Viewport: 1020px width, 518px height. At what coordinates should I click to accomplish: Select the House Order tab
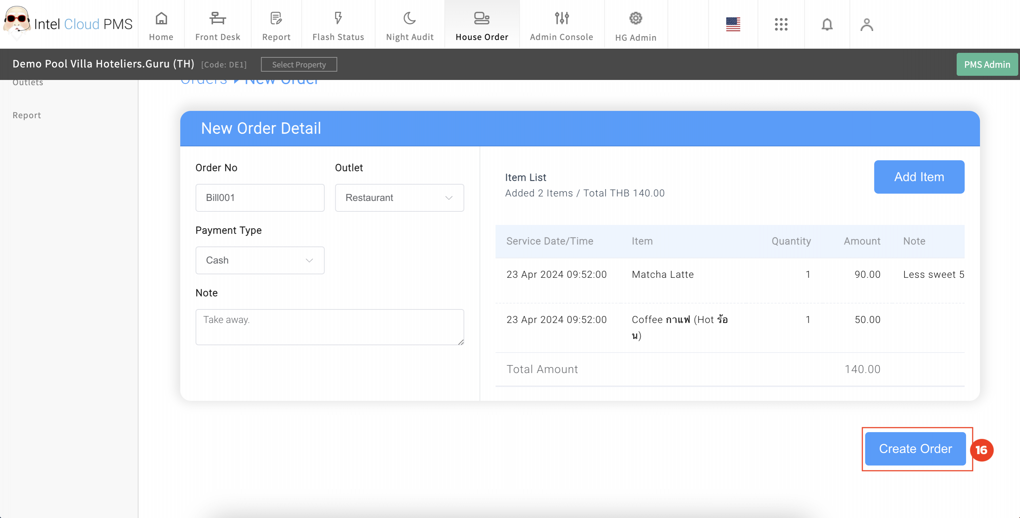coord(481,25)
